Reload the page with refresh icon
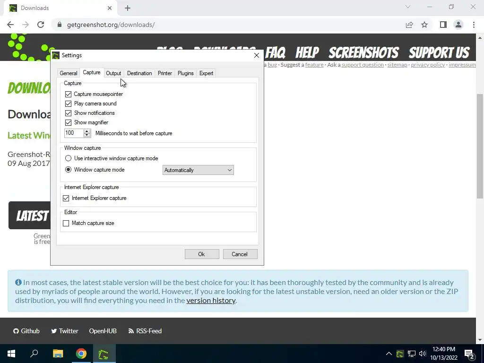The image size is (484, 363). tap(41, 25)
